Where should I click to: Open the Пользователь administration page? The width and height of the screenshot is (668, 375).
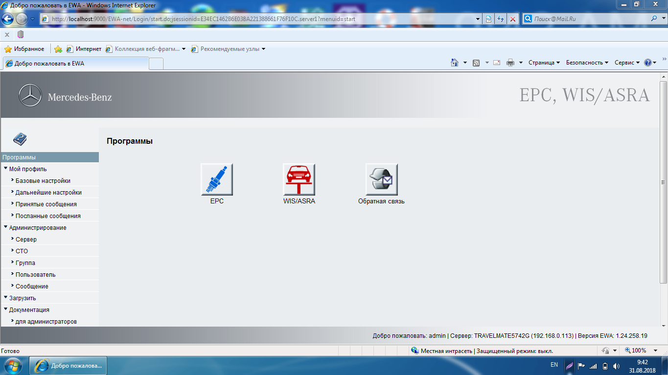pyautogui.click(x=36, y=275)
